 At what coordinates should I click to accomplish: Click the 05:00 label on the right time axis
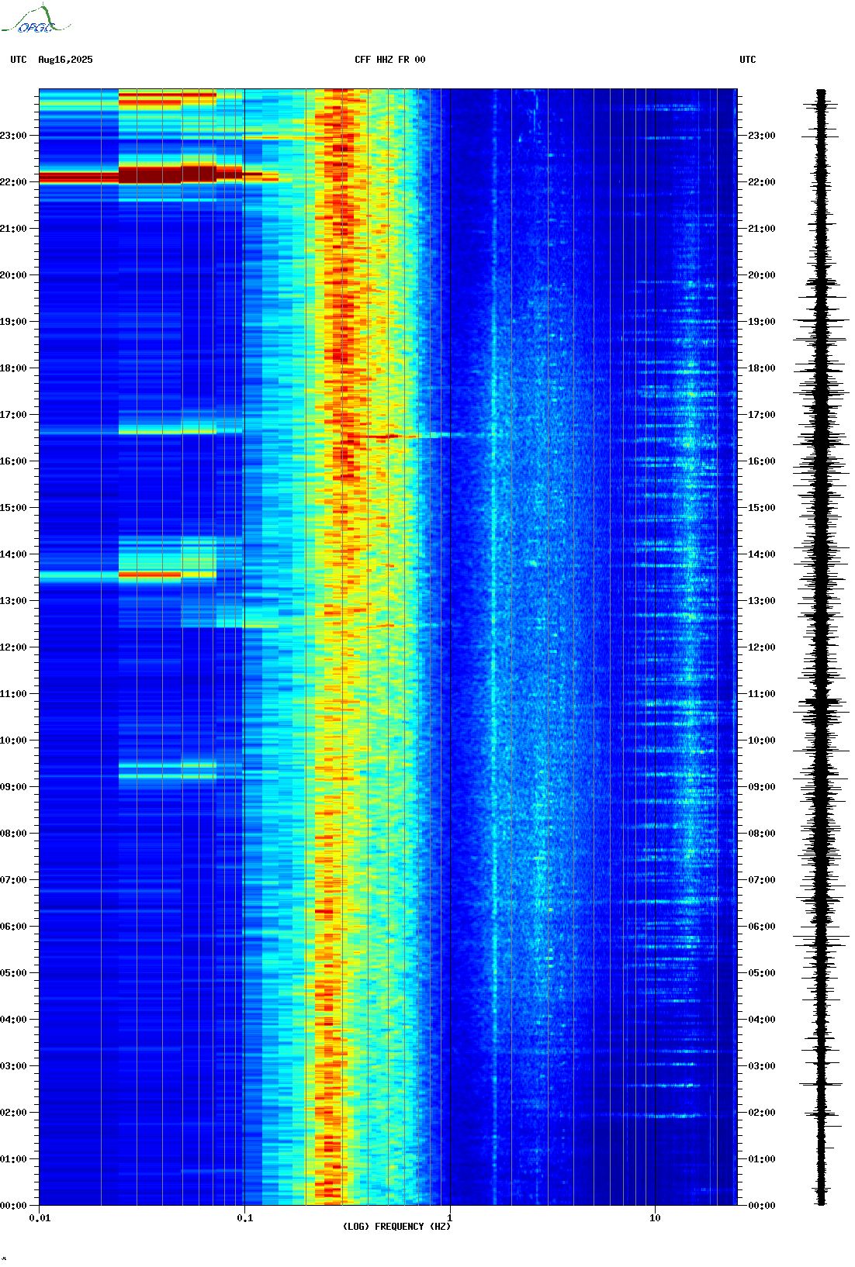(762, 973)
